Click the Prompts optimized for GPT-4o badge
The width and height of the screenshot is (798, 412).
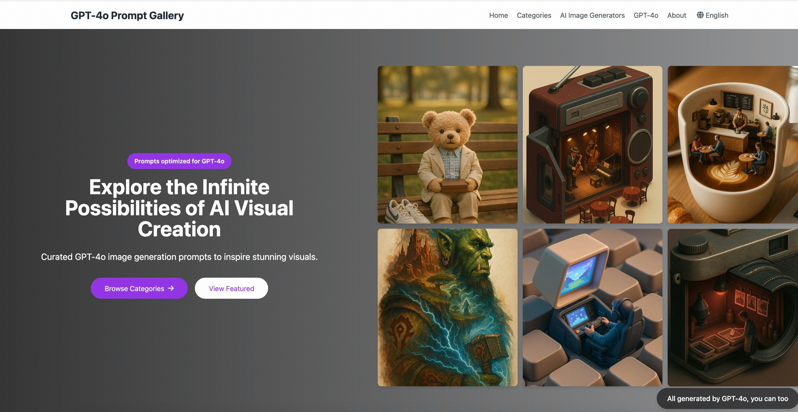click(x=179, y=161)
